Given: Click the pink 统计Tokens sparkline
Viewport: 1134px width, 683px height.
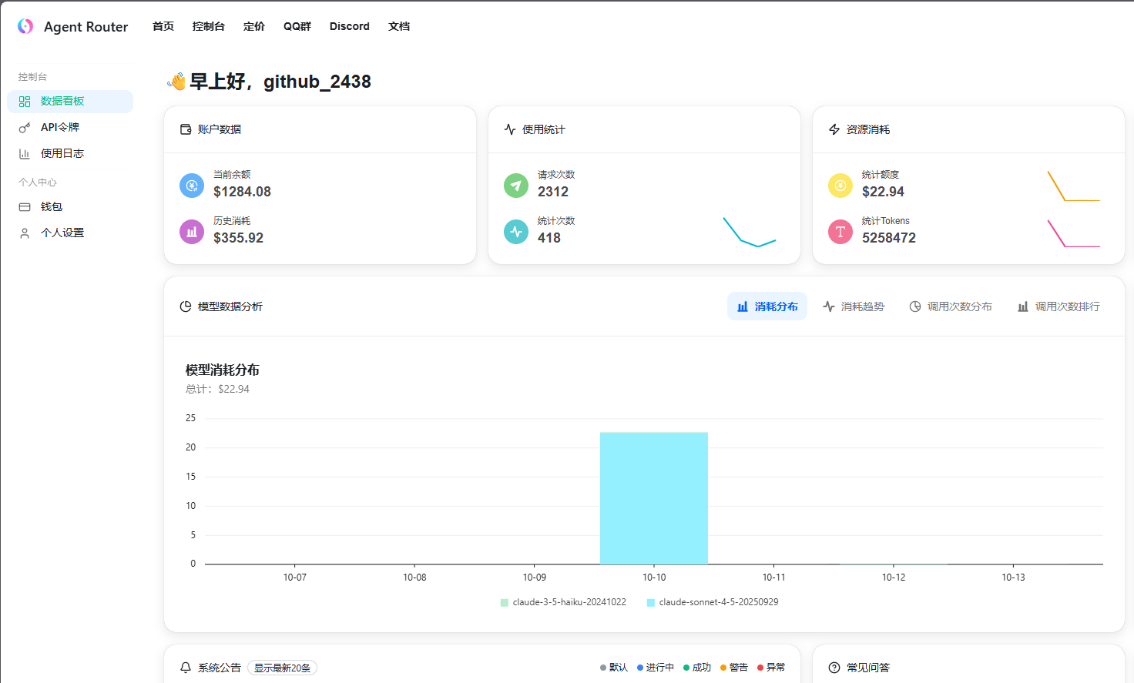Looking at the screenshot, I should [1074, 233].
